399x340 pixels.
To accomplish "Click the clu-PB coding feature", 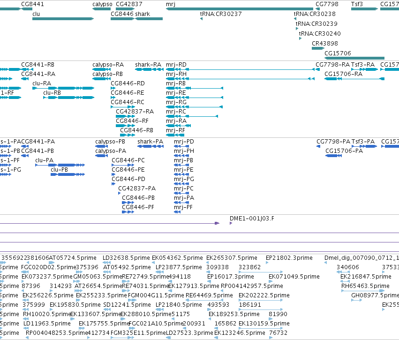I will pyautogui.click(x=68, y=174).
